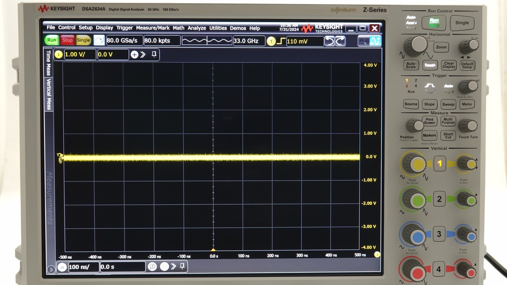Image resolution: width=507 pixels, height=285 pixels.
Task: Toggle the channel 2 hardware key
Action: click(x=439, y=199)
